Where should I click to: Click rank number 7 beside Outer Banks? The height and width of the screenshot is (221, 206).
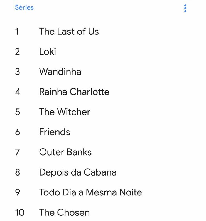(18, 152)
